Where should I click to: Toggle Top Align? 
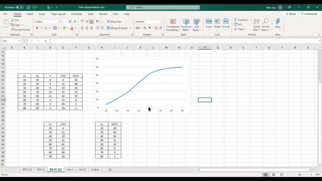(83, 21)
